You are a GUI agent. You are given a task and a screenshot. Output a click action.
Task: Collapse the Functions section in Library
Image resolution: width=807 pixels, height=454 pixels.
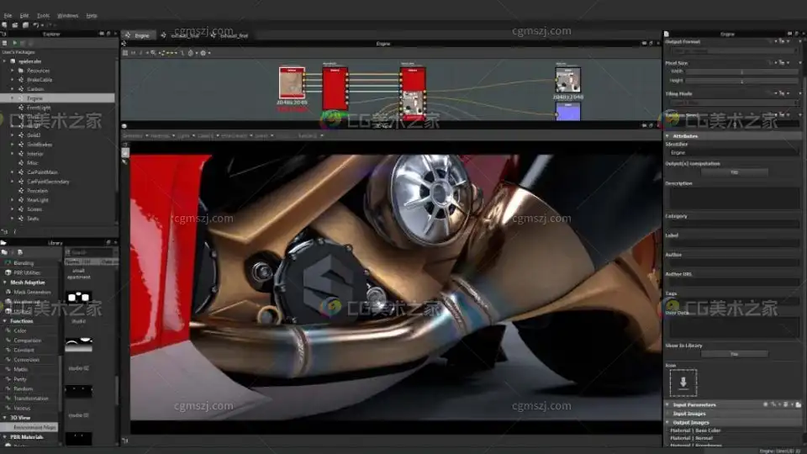coord(4,321)
